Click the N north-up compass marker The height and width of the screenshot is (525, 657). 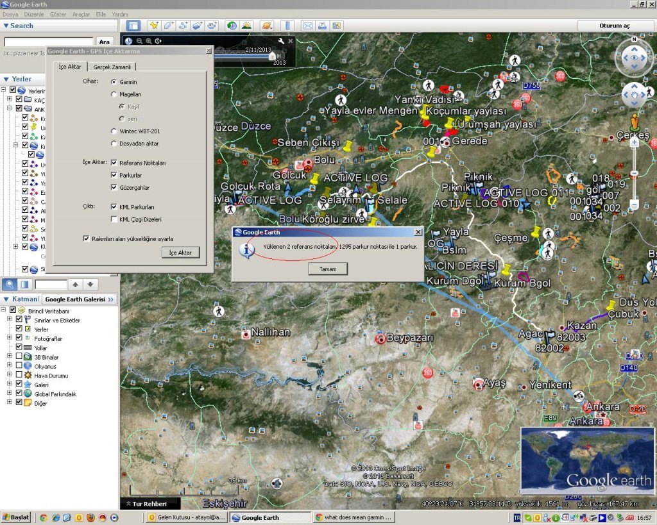click(634, 39)
